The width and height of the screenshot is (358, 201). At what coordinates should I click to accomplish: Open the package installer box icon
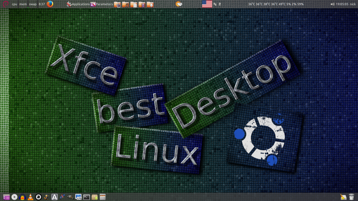pyautogui.click(x=95, y=197)
